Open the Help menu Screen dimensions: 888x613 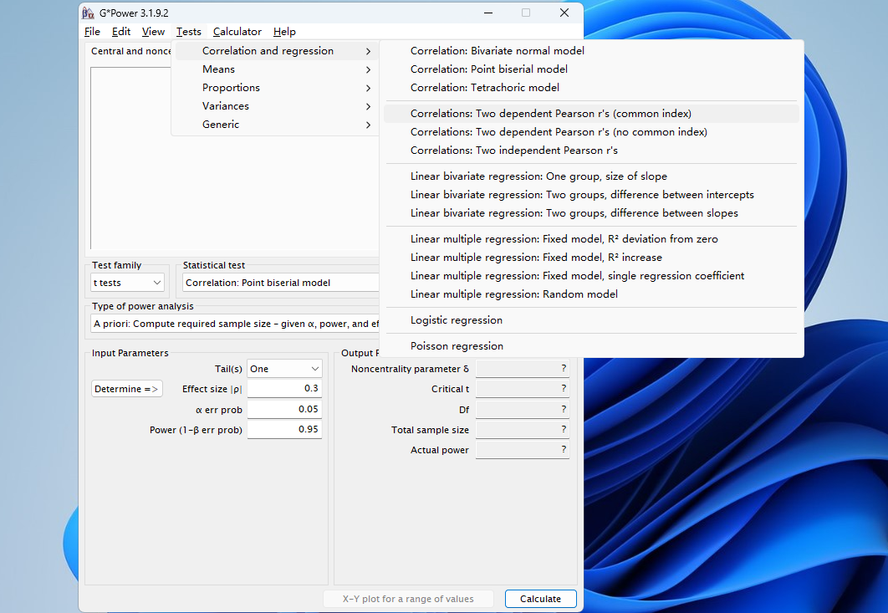tap(284, 32)
